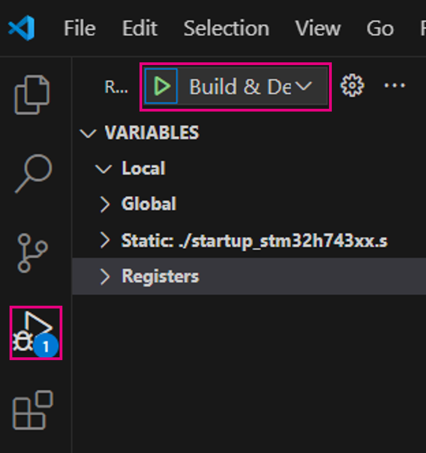The image size is (426, 453).
Task: Open the Selection menu
Action: (x=226, y=29)
